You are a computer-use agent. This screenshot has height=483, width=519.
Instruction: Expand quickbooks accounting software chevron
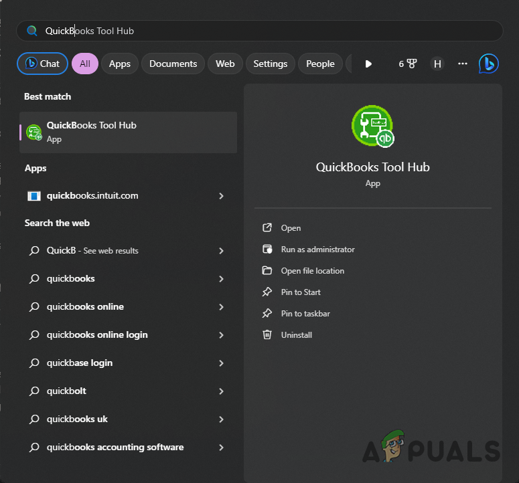click(x=221, y=448)
